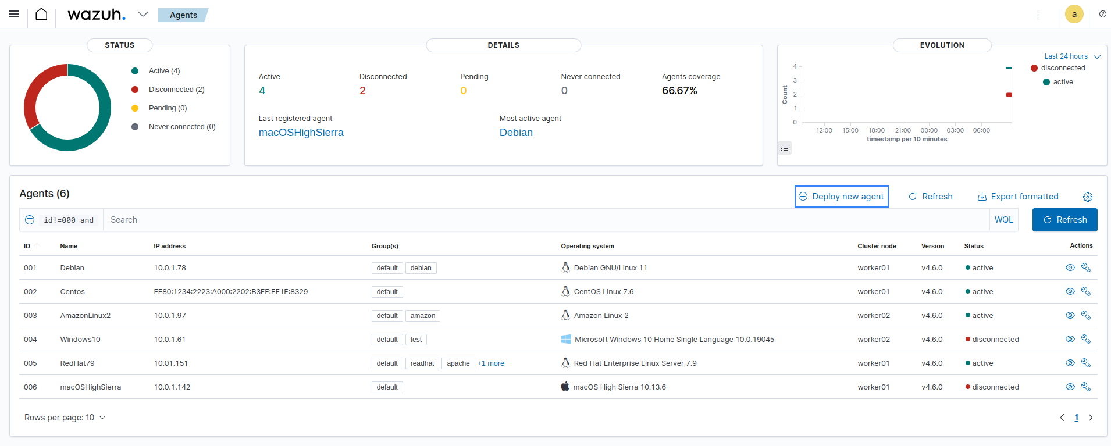Click the Linux penguin icon for Debian
Screen dimensions: 1111x446
pos(565,267)
